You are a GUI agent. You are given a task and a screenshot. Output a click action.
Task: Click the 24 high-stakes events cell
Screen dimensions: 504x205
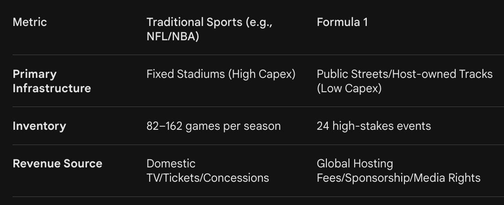tap(374, 126)
